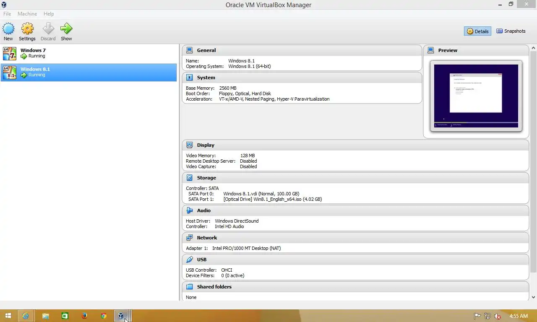The width and height of the screenshot is (537, 322).
Task: Click the Windows DirectSound host driver value
Action: (x=237, y=221)
